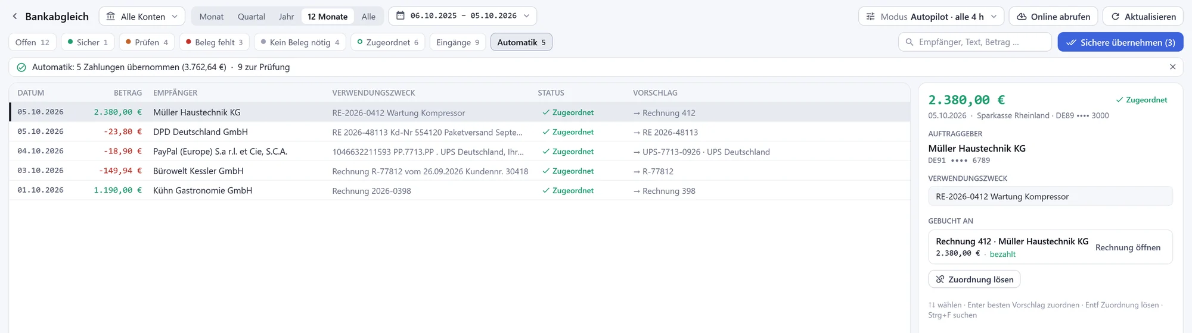Click the green check circle in the Automatik banner

click(21, 67)
